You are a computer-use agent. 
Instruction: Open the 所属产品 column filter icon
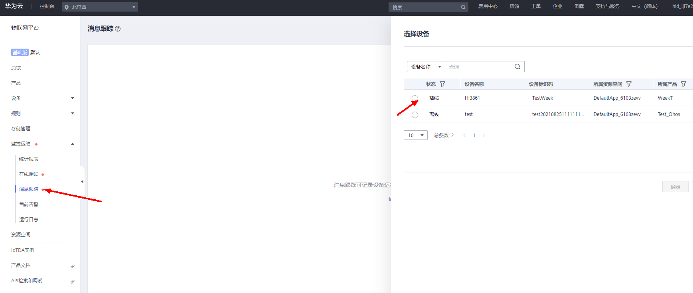[683, 84]
